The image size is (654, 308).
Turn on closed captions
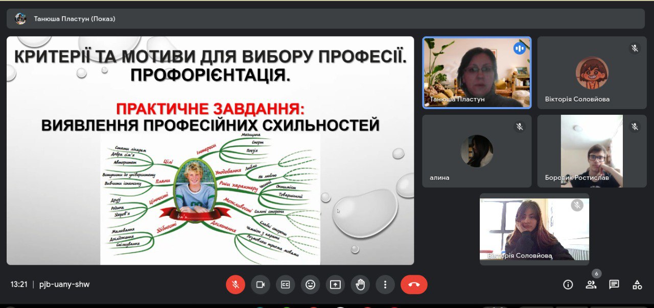(285, 285)
